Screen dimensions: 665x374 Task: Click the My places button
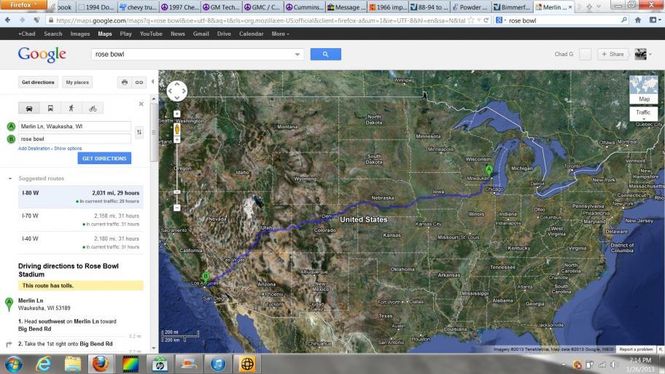[77, 82]
